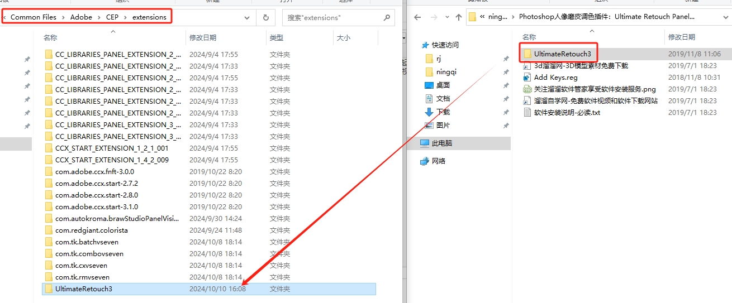Click the search magnifier icon in extensions window
The width and height of the screenshot is (732, 303).
[387, 17]
